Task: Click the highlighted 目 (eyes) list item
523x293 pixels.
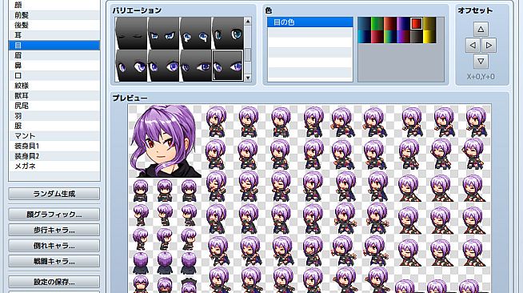Action: (54, 45)
